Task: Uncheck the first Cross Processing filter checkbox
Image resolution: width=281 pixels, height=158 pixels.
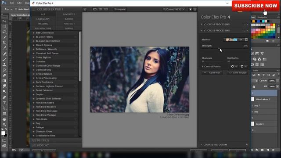Action: [x=205, y=25]
